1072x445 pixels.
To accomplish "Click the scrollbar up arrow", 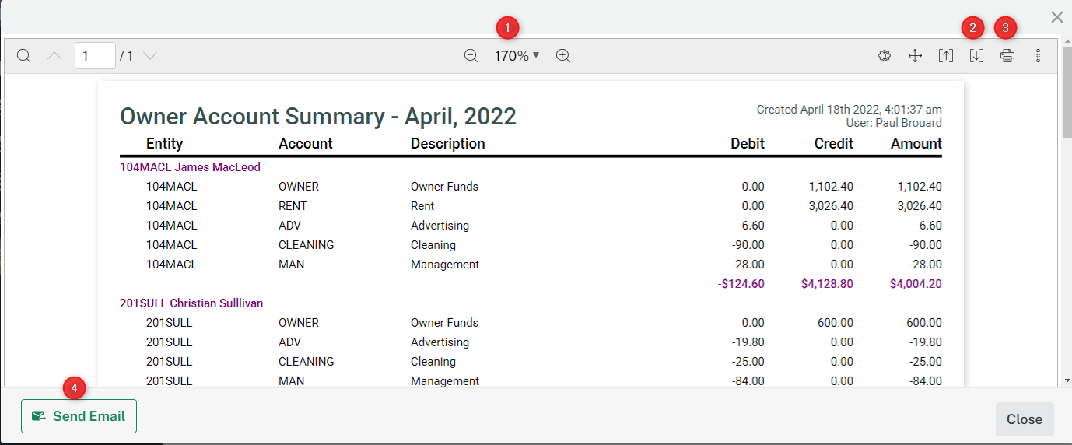I will pos(1066,41).
